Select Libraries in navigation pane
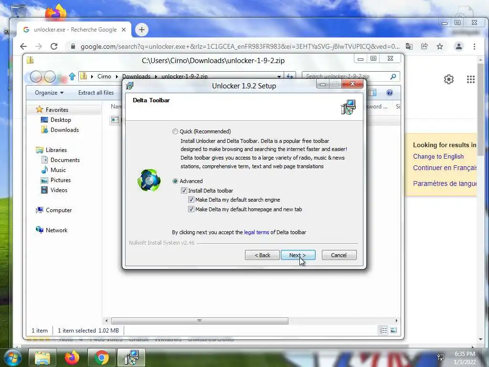This screenshot has width=489, height=367. click(x=56, y=150)
